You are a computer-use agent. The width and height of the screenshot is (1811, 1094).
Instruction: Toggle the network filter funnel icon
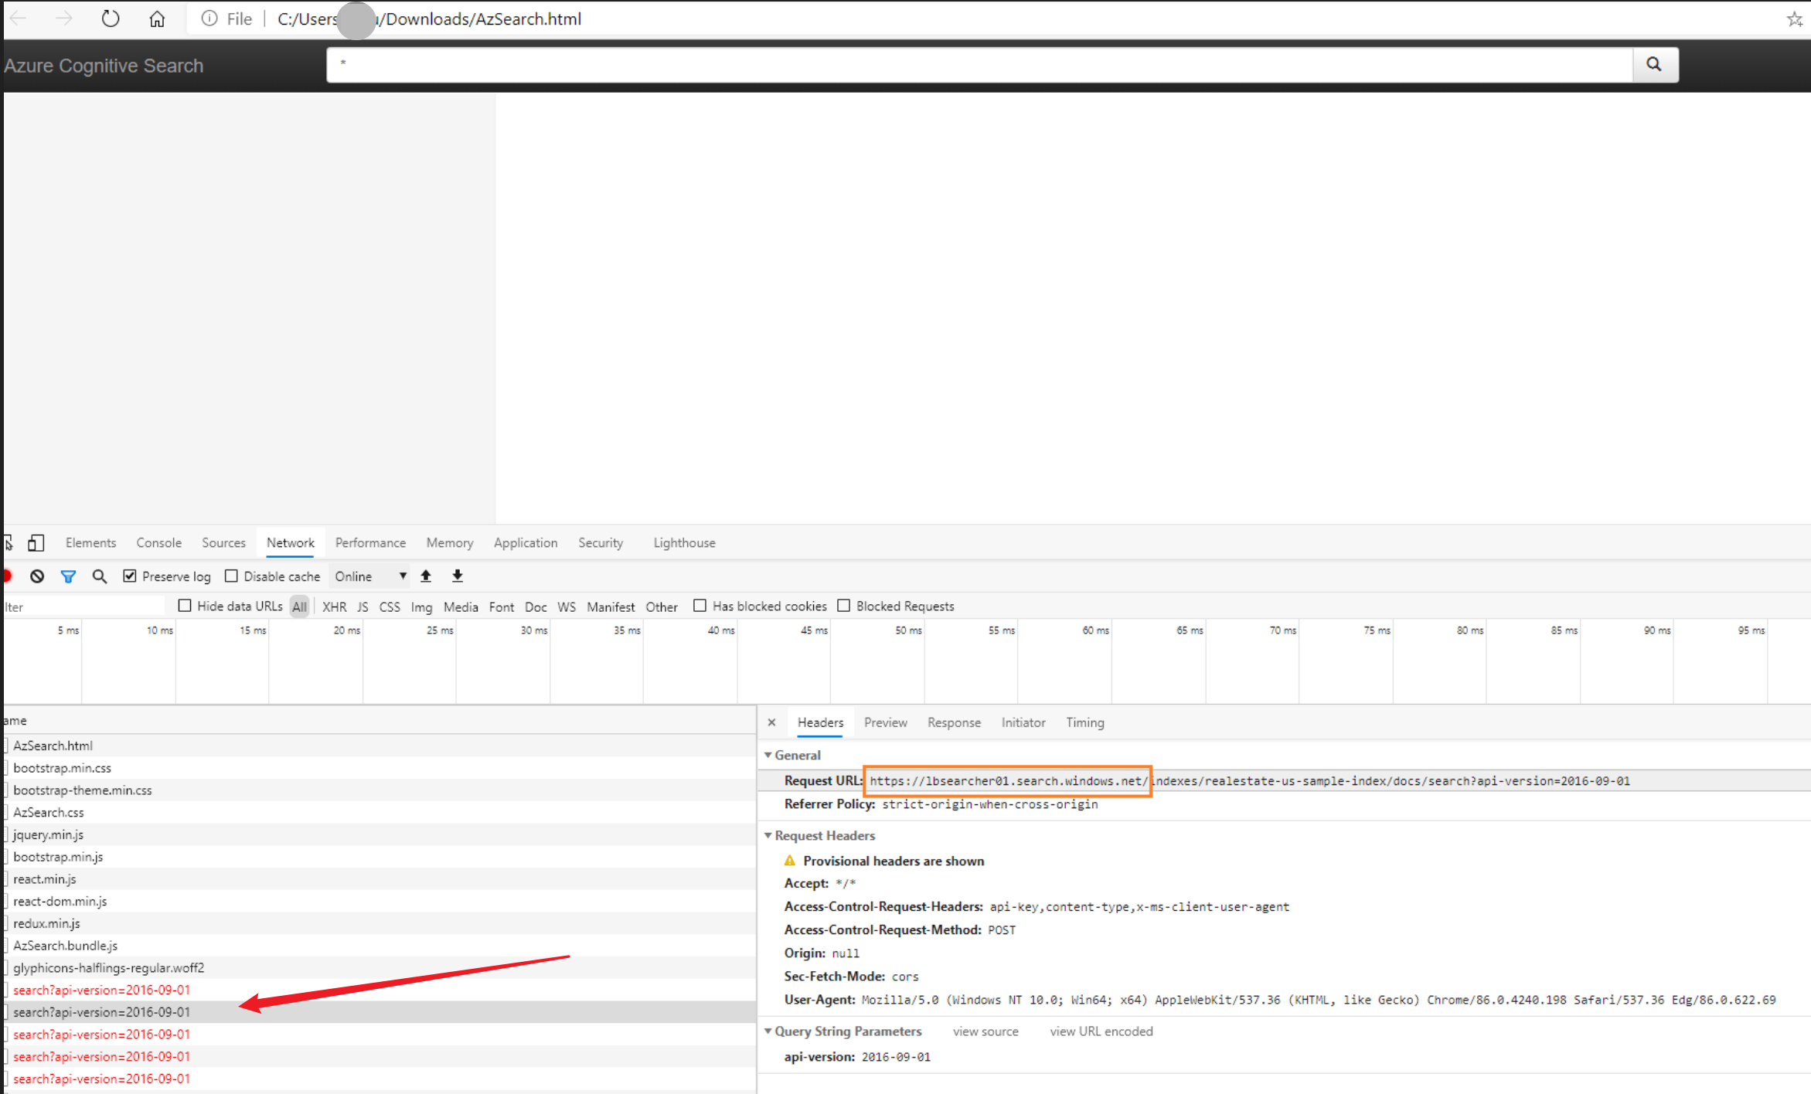pos(68,576)
